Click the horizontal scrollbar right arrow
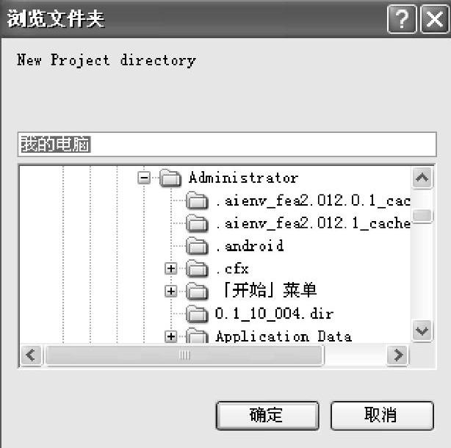 pos(397,355)
